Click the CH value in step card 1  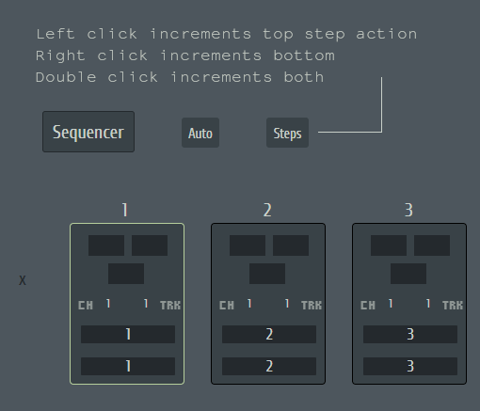point(108,304)
